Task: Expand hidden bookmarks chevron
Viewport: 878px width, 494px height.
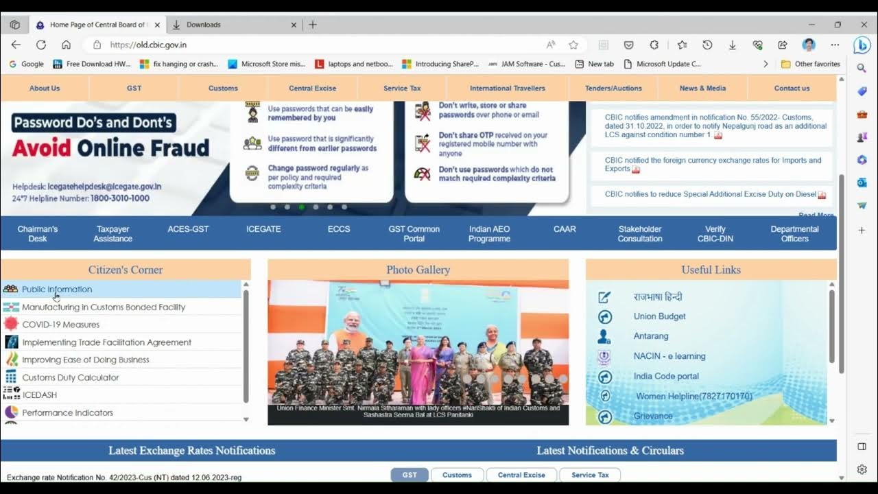Action: 766,64
